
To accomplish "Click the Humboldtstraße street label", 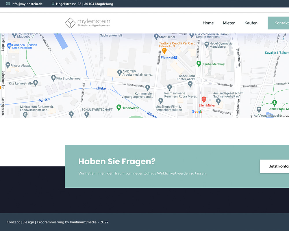I will pyautogui.click(x=82, y=92).
